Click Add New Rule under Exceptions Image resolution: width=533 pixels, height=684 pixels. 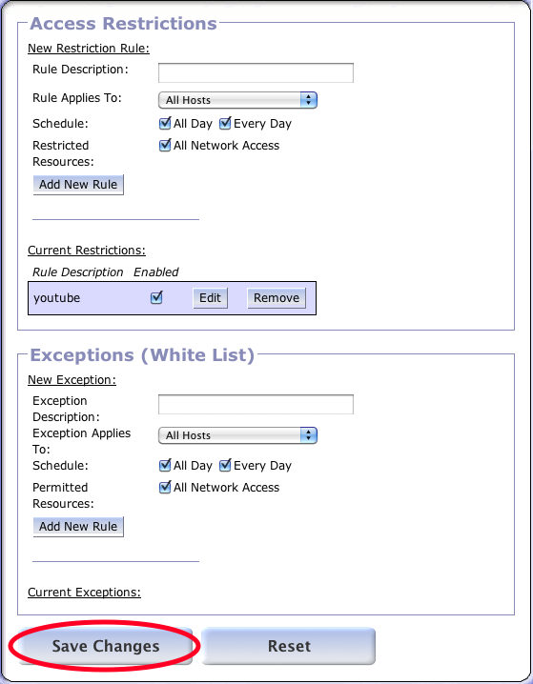pos(78,527)
